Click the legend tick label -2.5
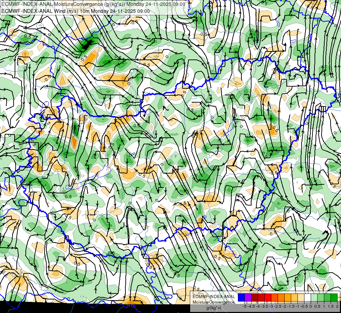 click(x=278, y=306)
